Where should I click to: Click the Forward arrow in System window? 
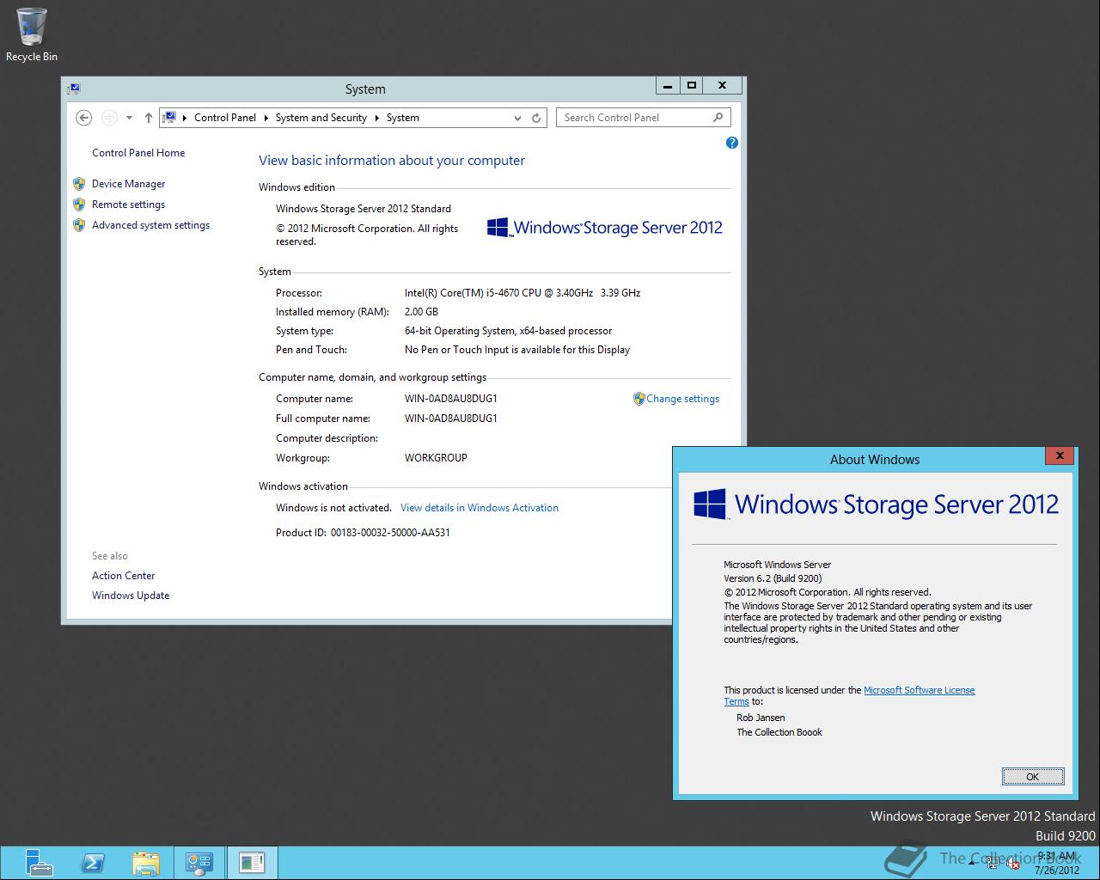click(x=109, y=118)
